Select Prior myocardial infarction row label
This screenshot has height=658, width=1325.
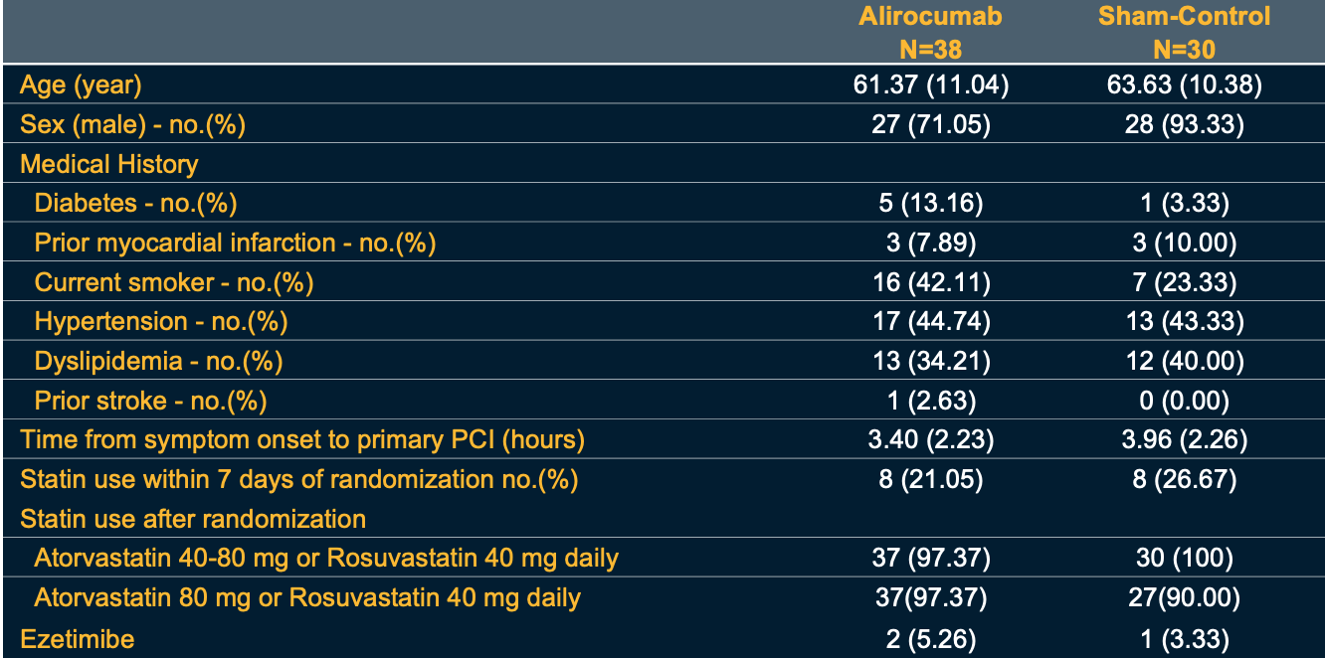(x=235, y=243)
